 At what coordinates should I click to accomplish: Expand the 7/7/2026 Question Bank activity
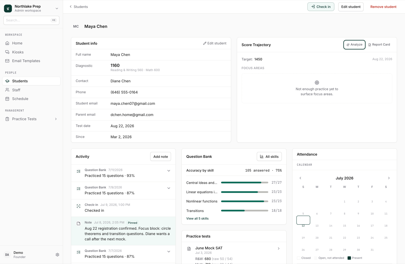[169, 252]
